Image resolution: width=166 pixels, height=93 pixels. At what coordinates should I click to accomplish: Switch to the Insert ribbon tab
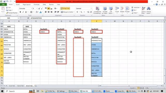click(18, 5)
